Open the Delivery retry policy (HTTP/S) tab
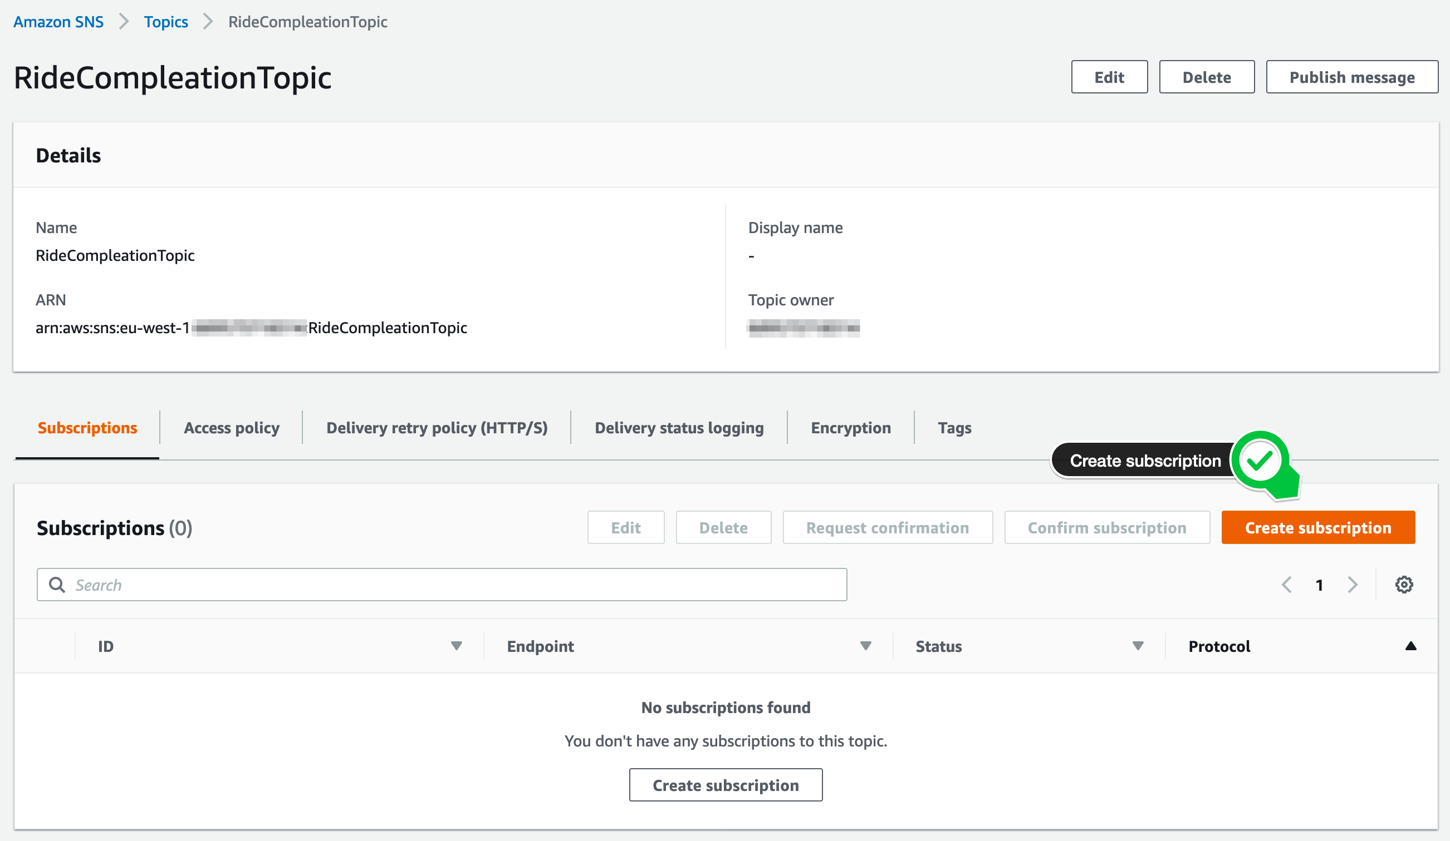The height and width of the screenshot is (841, 1450). click(x=437, y=428)
